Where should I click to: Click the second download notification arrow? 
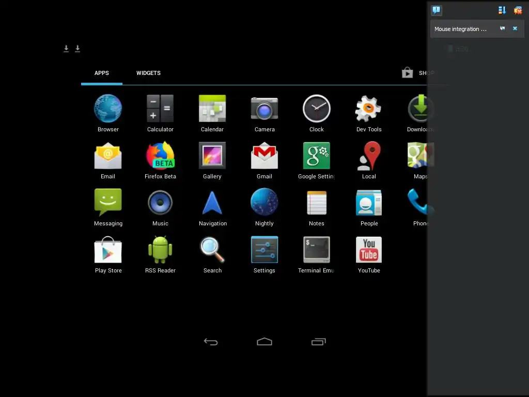77,49
